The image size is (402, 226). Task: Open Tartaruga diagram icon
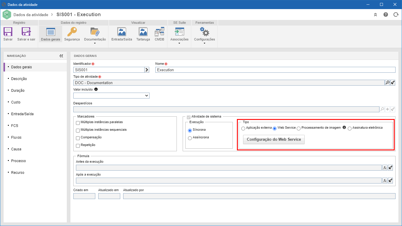point(143,32)
